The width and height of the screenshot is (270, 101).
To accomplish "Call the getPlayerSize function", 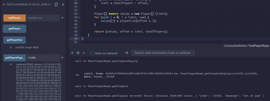I will 15,40.
